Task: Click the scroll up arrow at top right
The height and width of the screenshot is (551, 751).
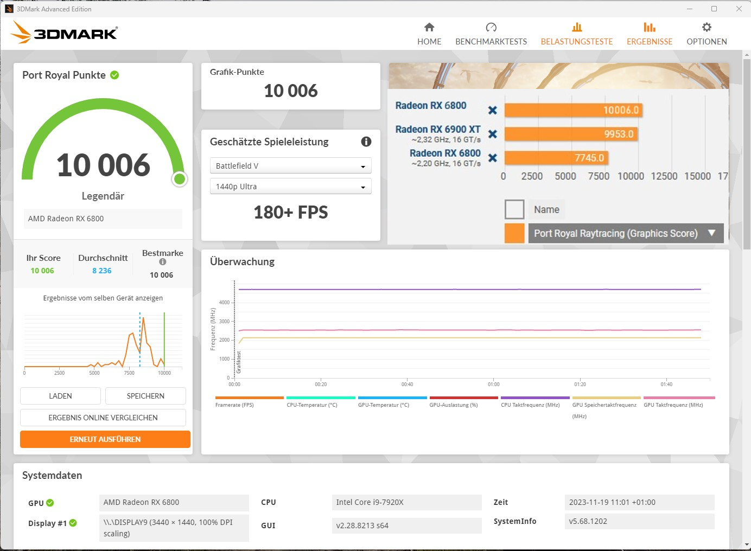Action: pos(746,54)
